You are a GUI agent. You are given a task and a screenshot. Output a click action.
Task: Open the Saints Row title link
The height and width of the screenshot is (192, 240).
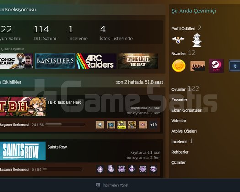click(57, 147)
